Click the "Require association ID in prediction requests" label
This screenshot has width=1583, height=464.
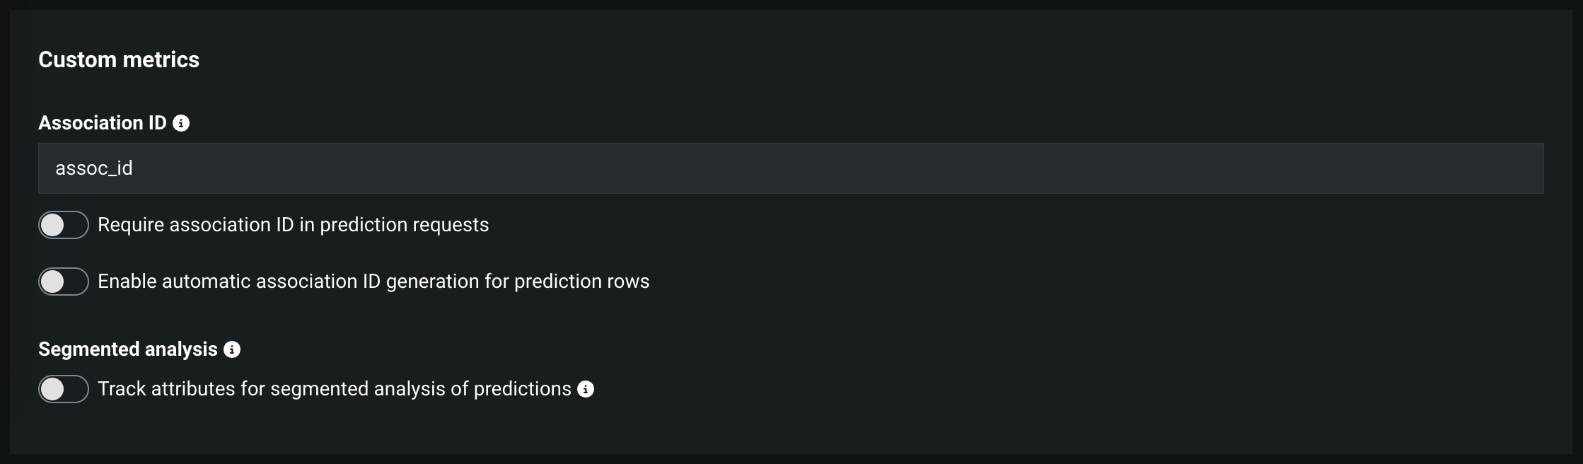click(293, 225)
